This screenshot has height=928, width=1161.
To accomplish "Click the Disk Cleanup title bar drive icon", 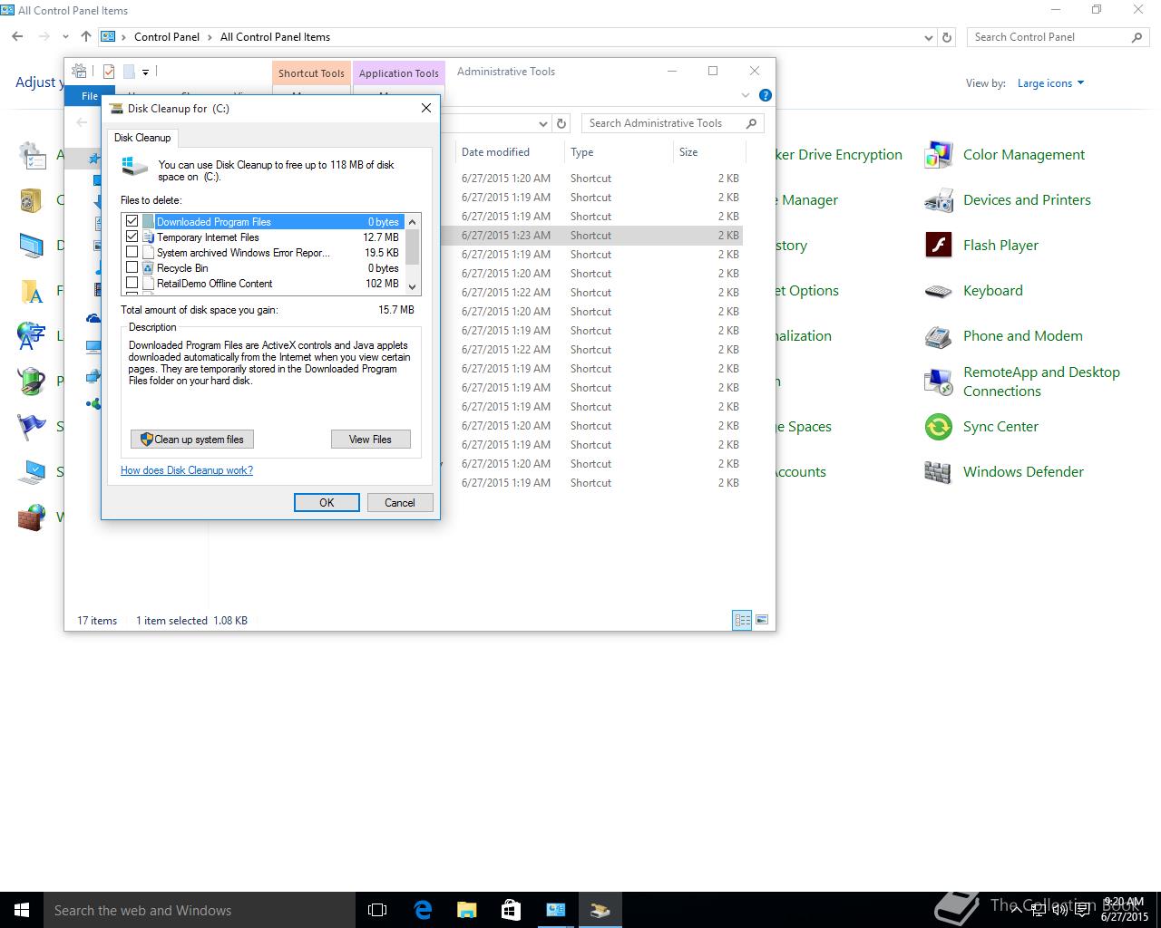I will [116, 108].
